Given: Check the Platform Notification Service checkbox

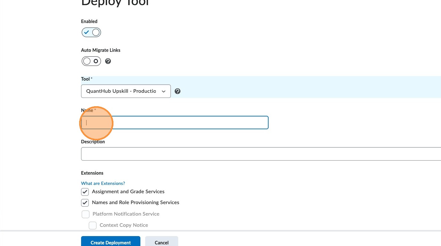Looking at the screenshot, I should tap(86, 214).
